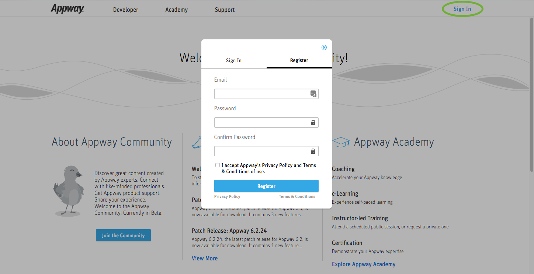Click the Coaching heading
Viewport: 534px width, 274px height.
[x=343, y=169]
